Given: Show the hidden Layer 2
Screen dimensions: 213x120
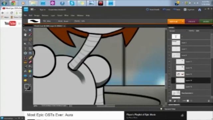Looking at the screenshot, I should [x=169, y=43].
